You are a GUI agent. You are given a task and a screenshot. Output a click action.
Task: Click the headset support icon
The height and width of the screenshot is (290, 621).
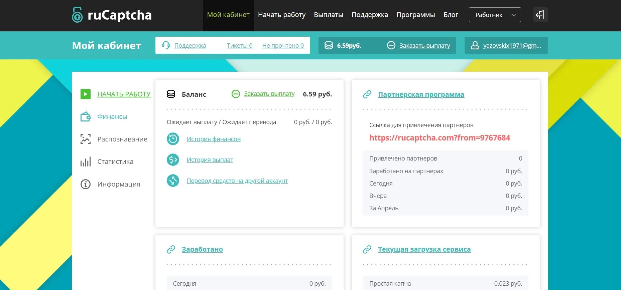(x=166, y=45)
